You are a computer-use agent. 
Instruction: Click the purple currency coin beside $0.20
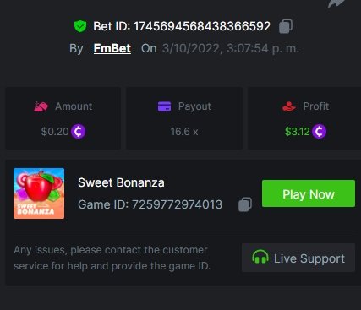point(79,132)
